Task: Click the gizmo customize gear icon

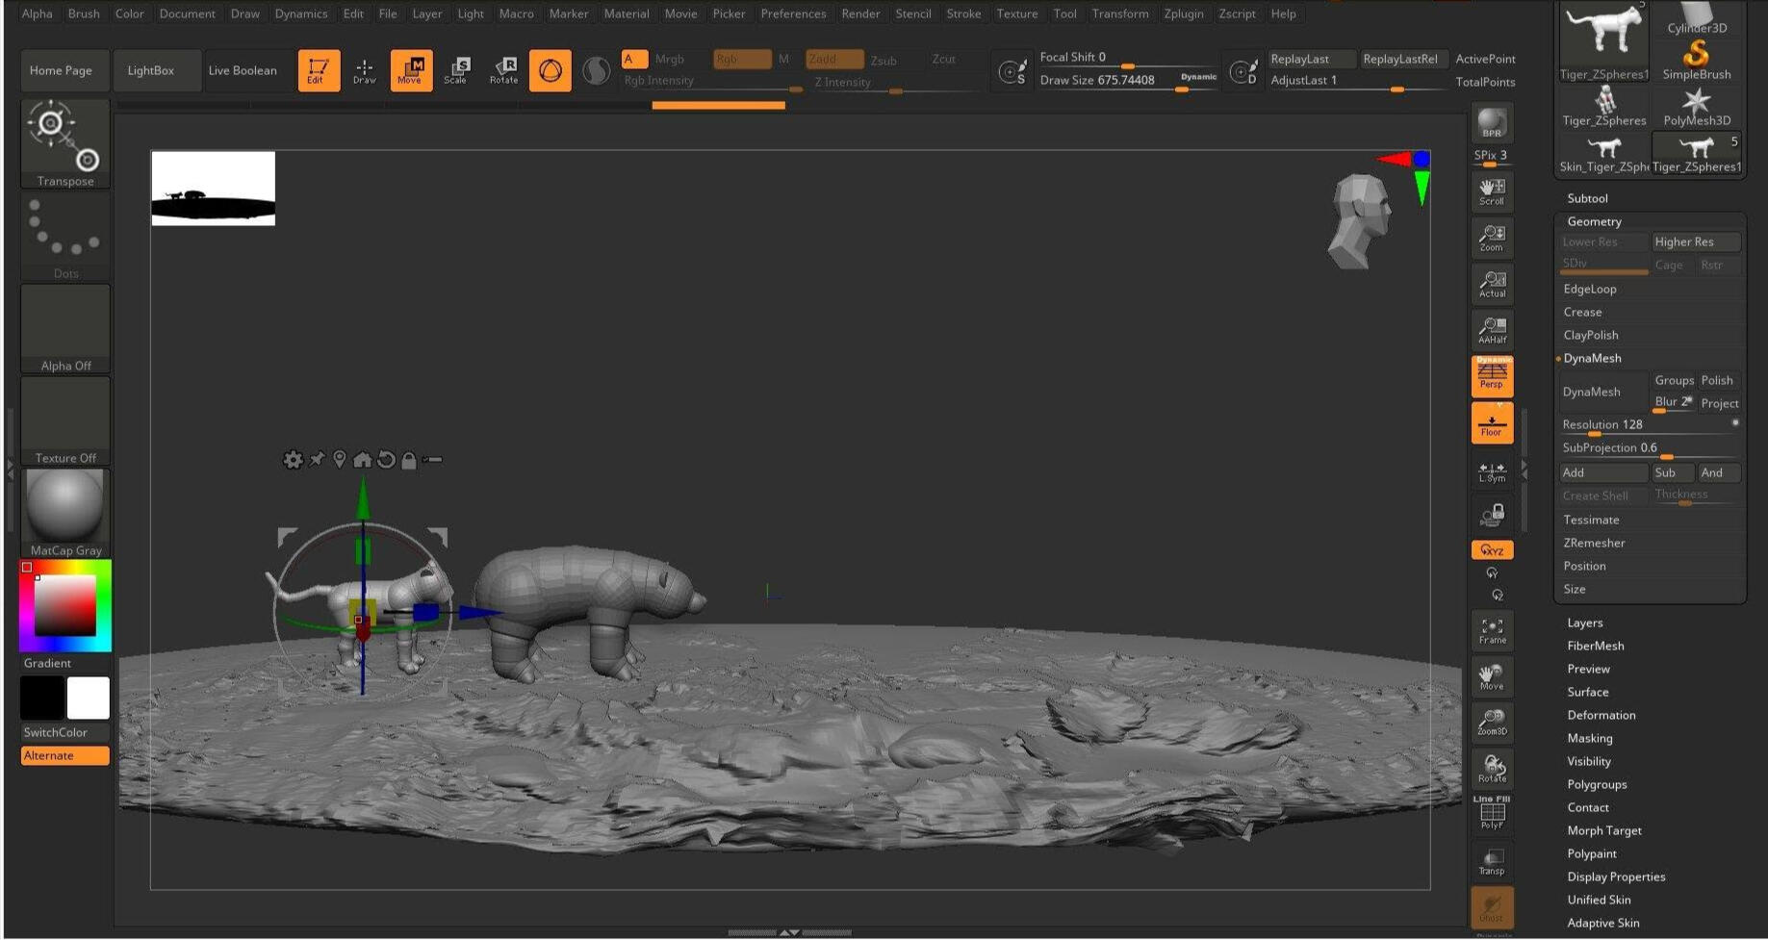Action: pos(293,460)
